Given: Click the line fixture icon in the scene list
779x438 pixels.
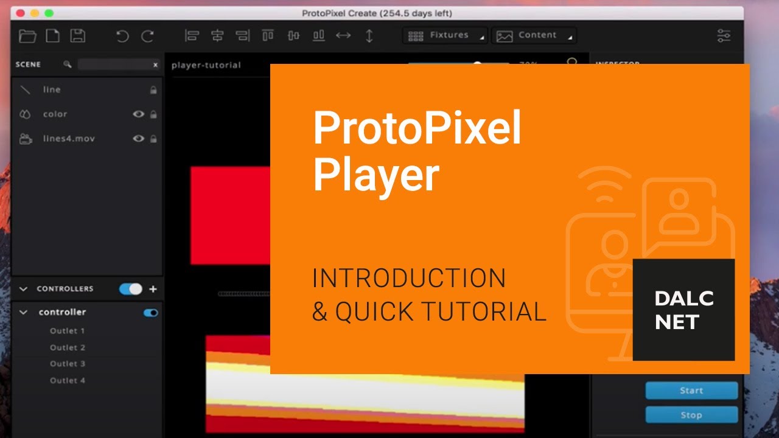Looking at the screenshot, I should tap(26, 89).
